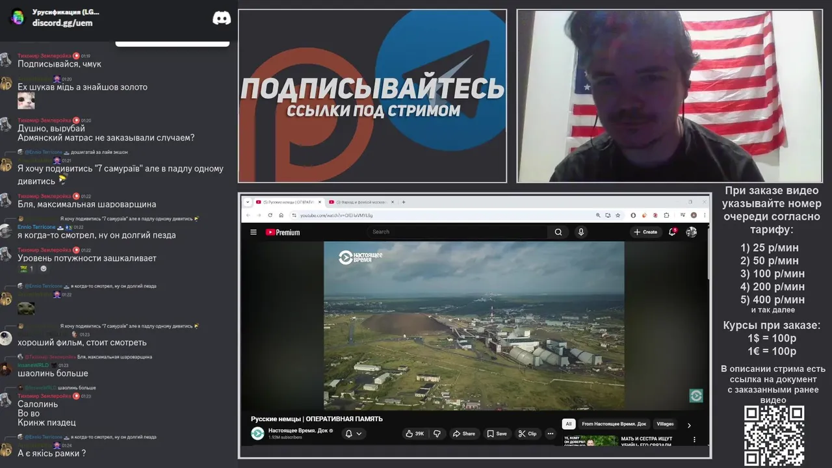Screen dimensions: 832x468
Task: Click the YouTube Premium logo
Action: coord(283,232)
